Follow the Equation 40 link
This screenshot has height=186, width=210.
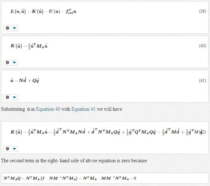click(x=48, y=109)
